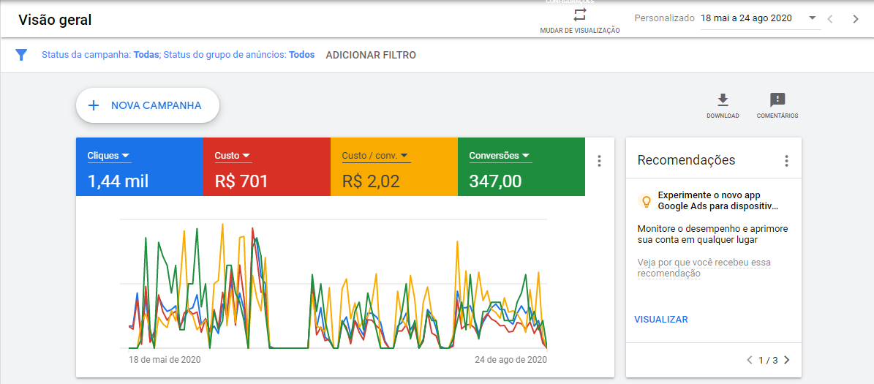Click the Nova Campanha button
Viewport: 874px width, 384px height.
pos(148,105)
